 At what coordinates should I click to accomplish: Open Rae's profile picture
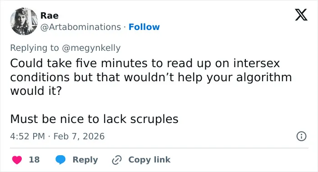tap(24, 21)
